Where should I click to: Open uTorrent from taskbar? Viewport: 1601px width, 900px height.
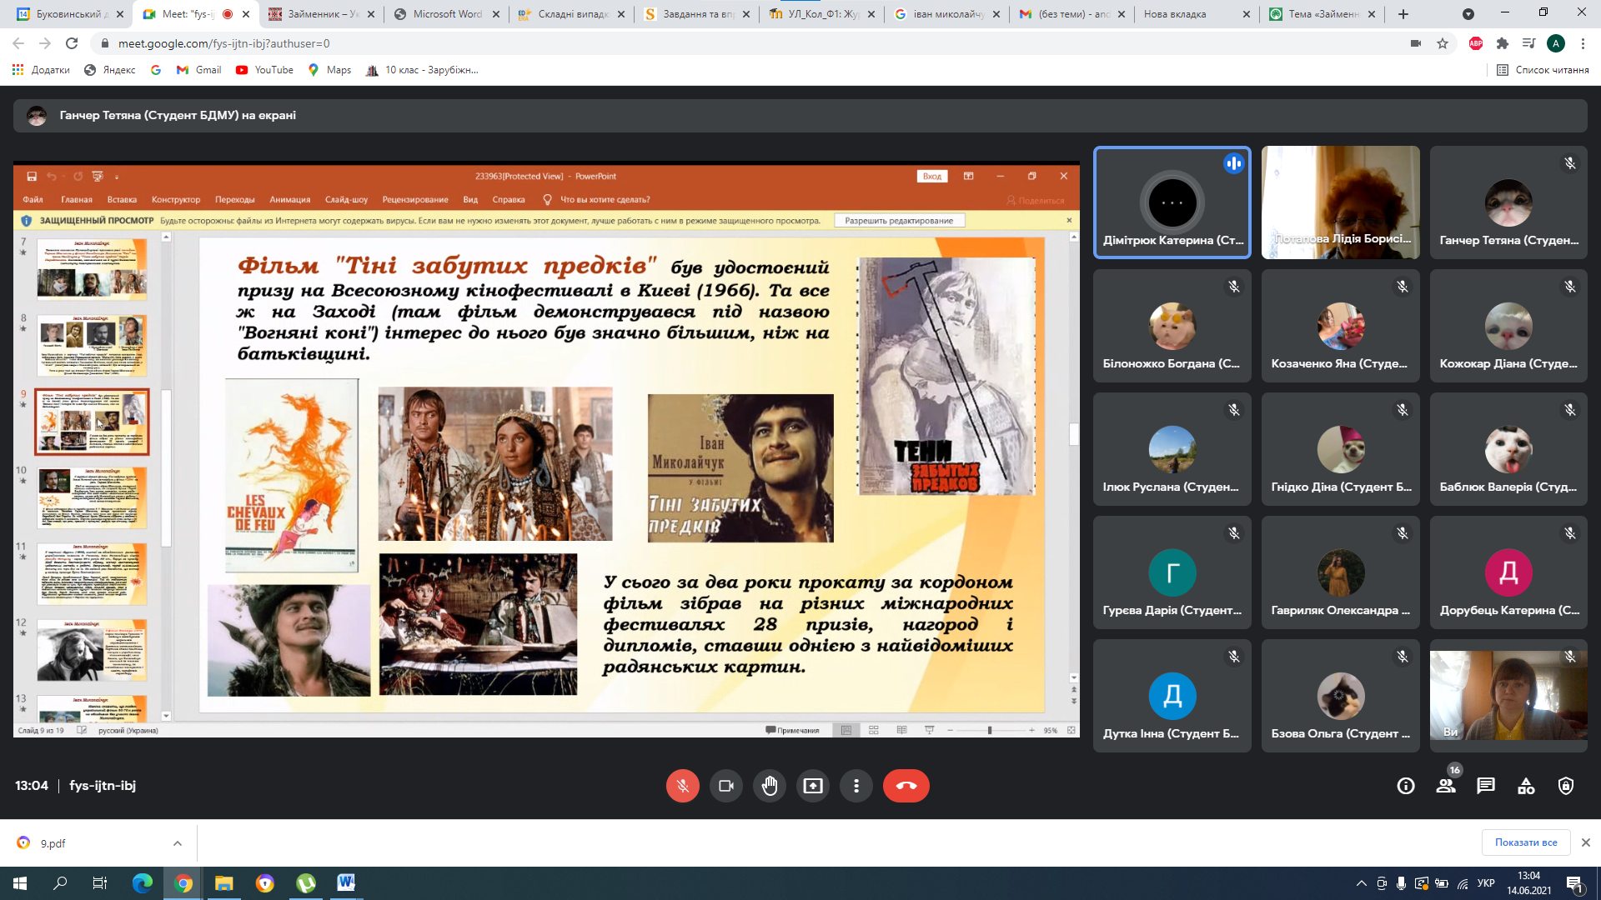point(305,883)
